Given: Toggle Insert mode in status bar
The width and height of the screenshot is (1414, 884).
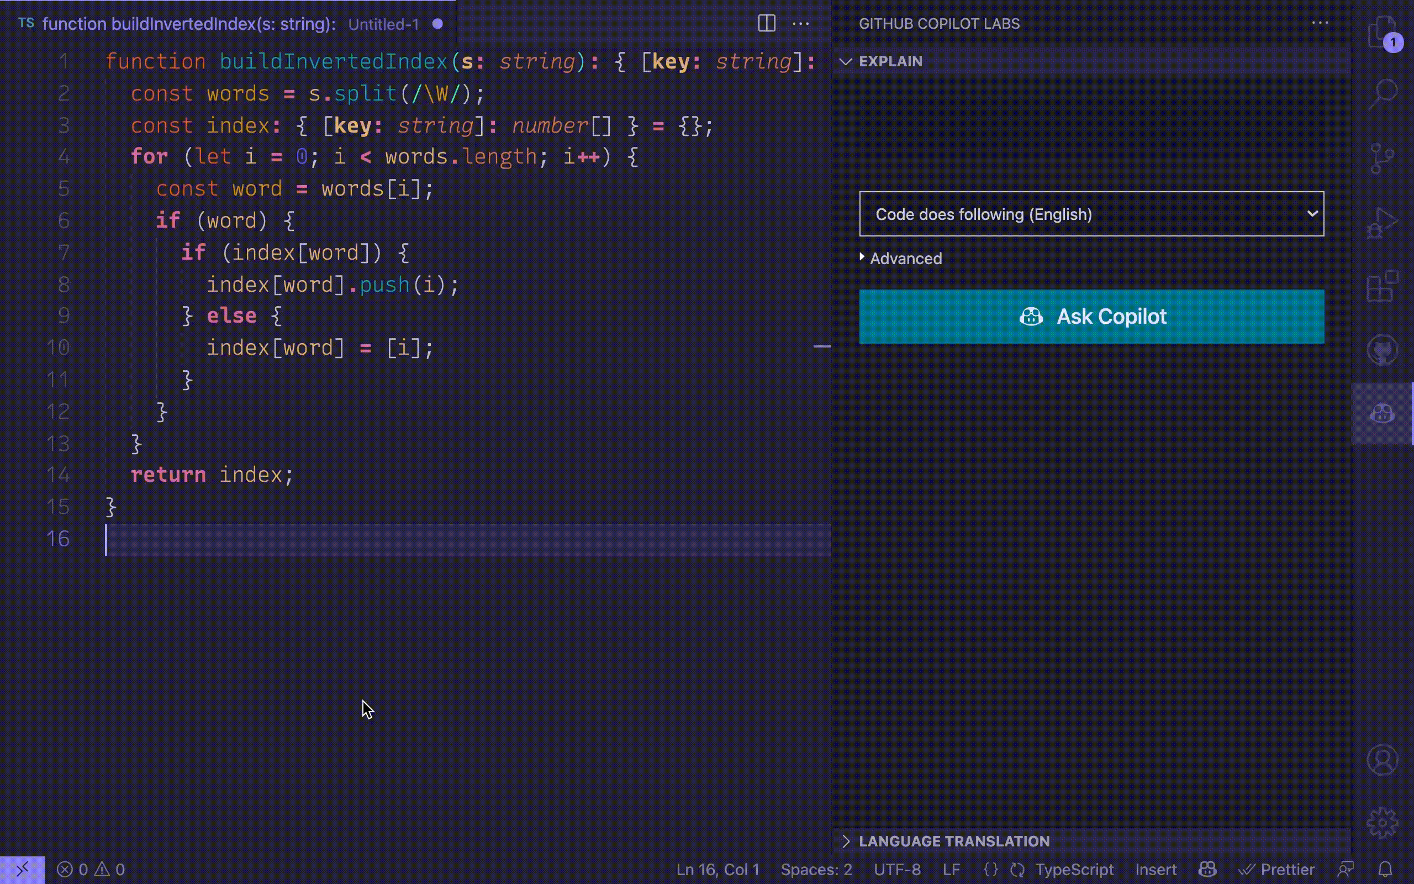Looking at the screenshot, I should 1155,870.
